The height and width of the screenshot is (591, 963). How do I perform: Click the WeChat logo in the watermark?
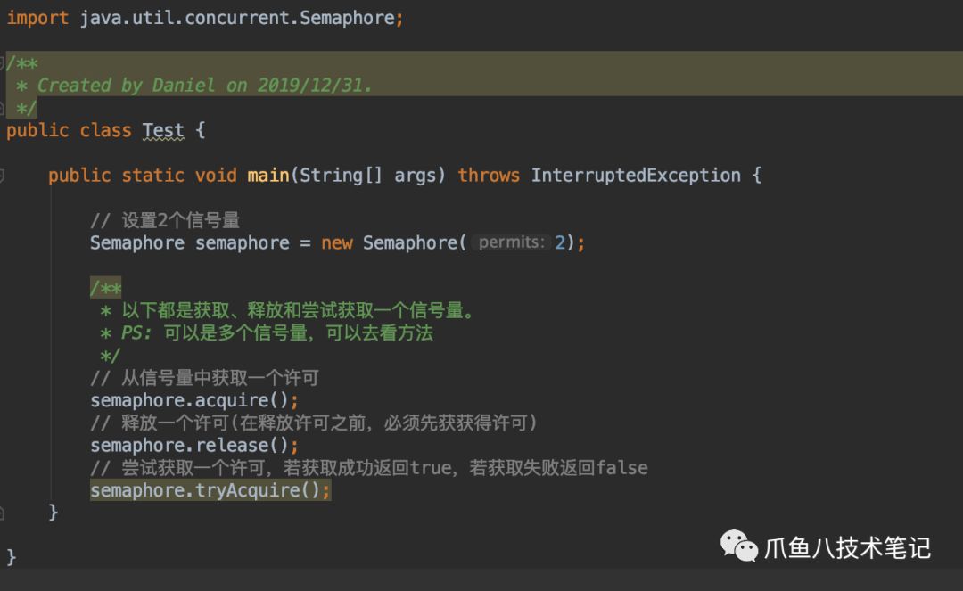(739, 546)
